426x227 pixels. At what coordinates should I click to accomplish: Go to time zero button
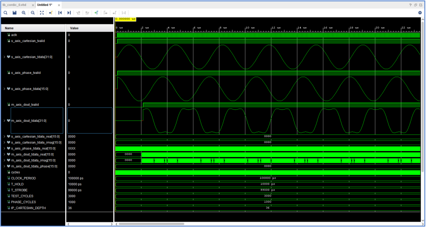pos(60,13)
